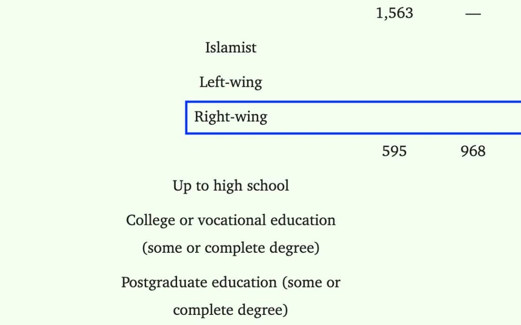Select the Islamist row label
Screen dimensions: 521x325
click(x=231, y=48)
